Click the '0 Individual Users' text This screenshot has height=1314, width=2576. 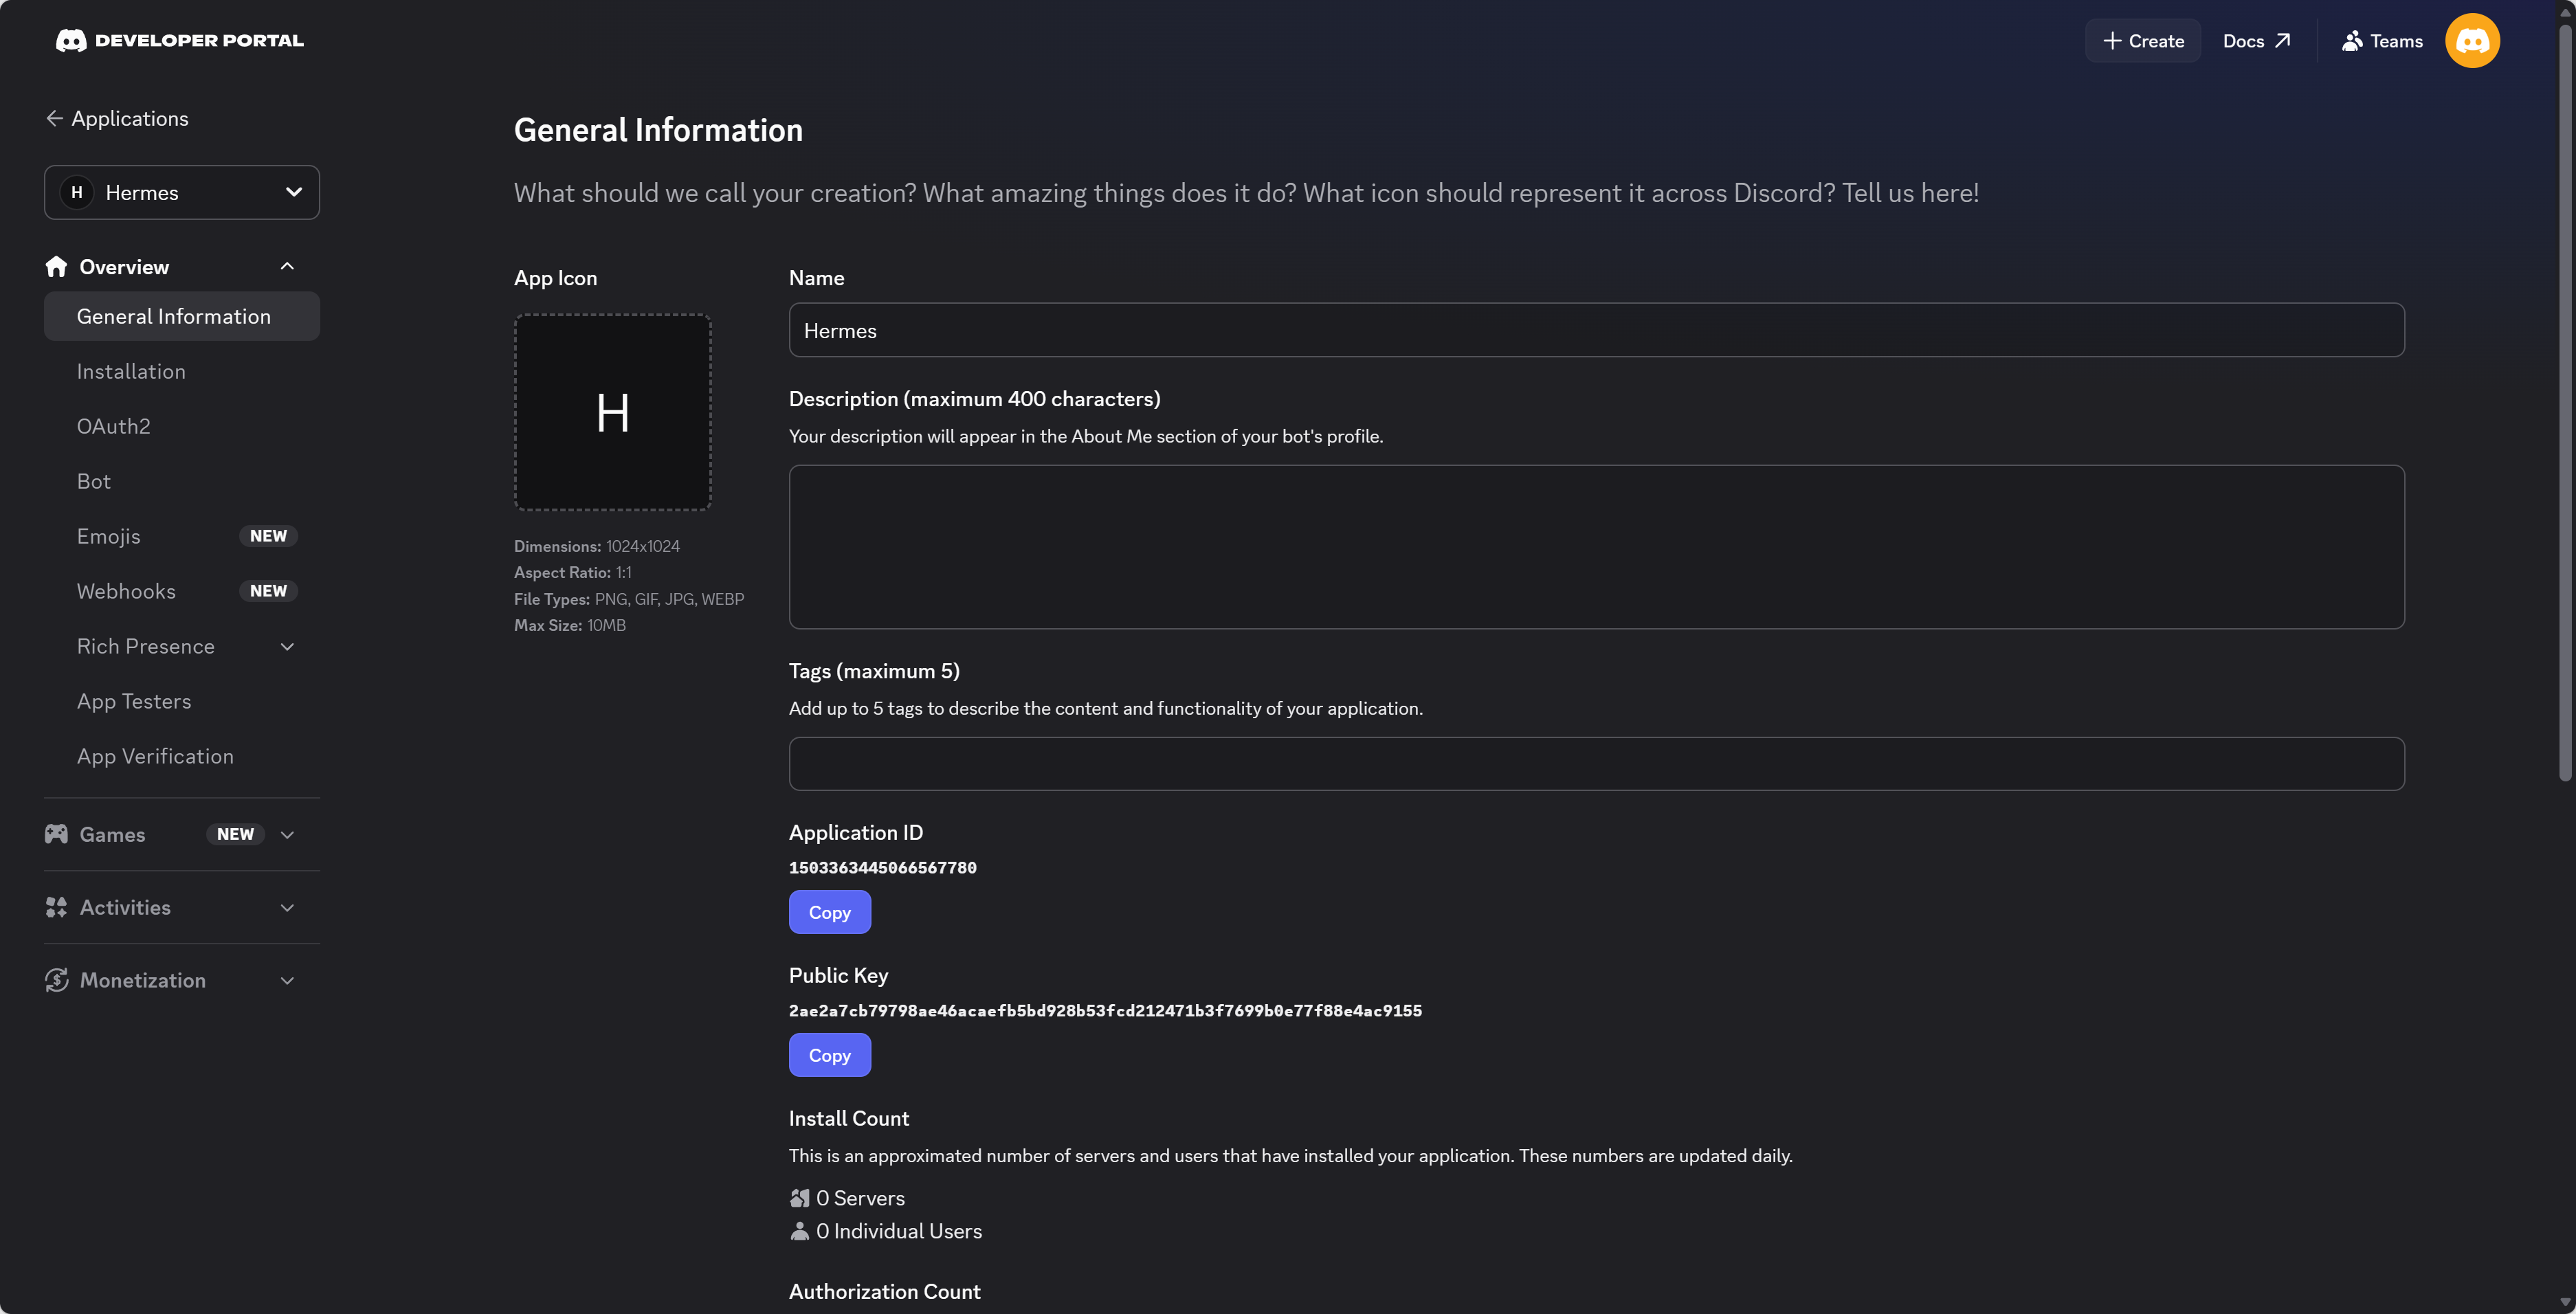coord(899,1231)
